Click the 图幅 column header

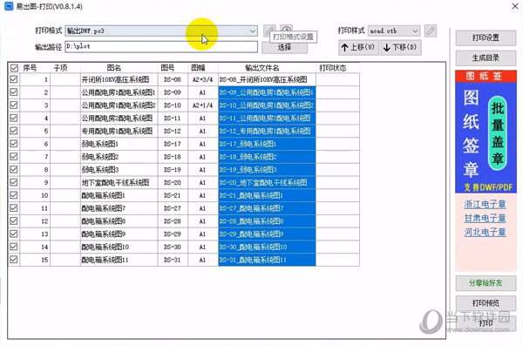203,68
